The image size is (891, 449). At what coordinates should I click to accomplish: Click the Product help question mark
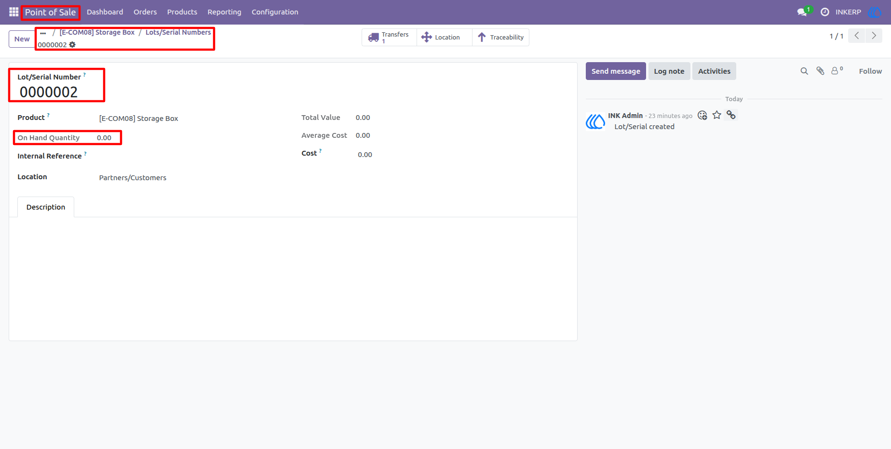click(48, 115)
